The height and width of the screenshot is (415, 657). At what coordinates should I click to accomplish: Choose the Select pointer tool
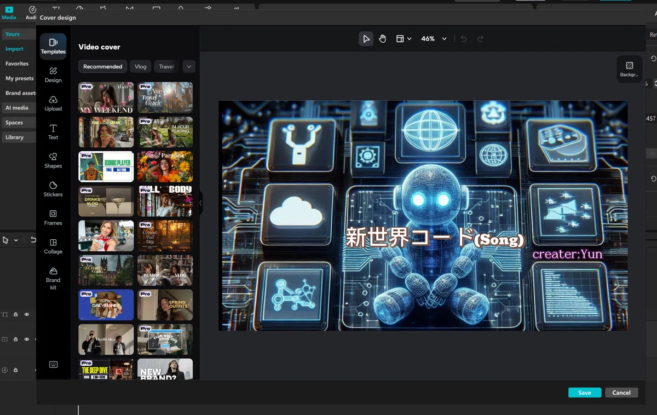[366, 39]
